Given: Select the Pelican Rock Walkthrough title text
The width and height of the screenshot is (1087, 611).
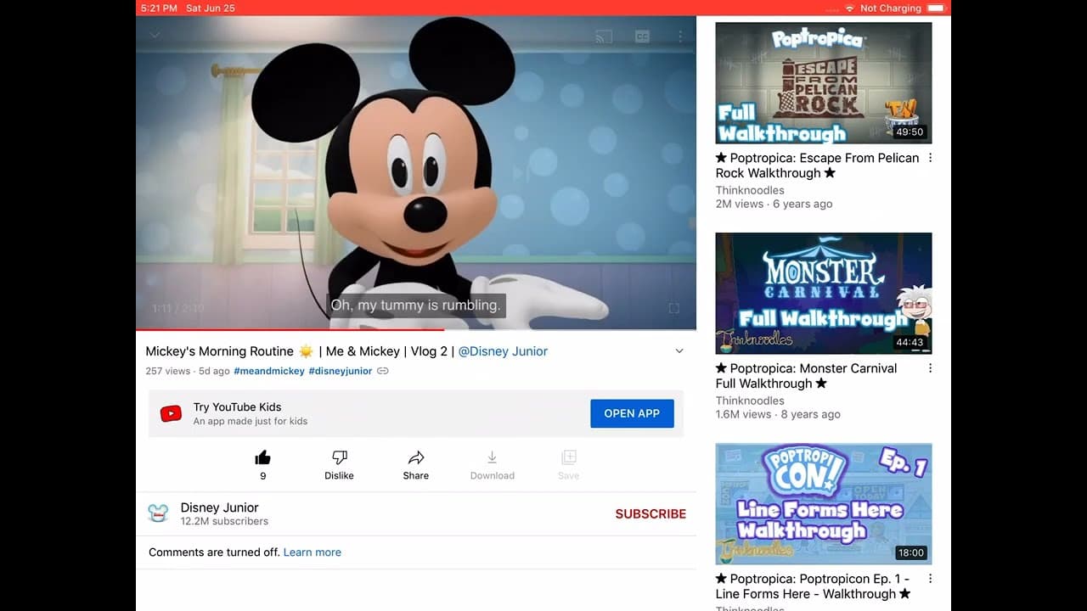Looking at the screenshot, I should 818,165.
